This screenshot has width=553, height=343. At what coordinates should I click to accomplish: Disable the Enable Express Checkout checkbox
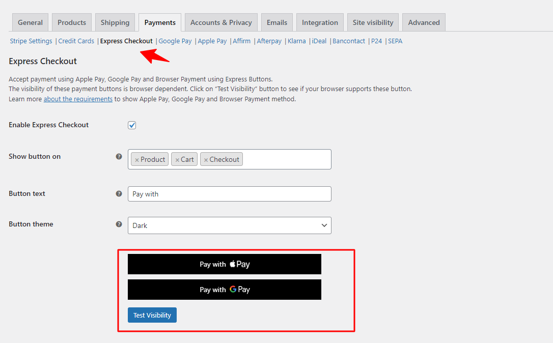(x=131, y=125)
